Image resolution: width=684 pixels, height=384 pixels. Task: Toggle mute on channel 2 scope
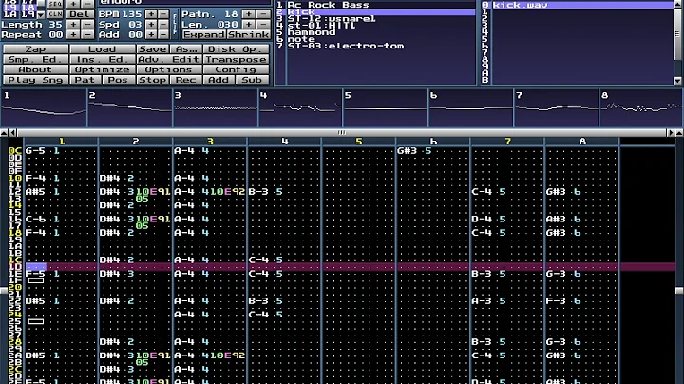pos(129,108)
